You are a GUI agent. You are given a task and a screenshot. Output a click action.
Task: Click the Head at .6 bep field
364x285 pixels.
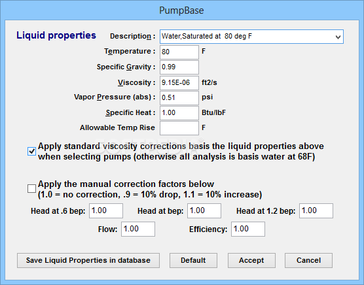click(x=106, y=211)
